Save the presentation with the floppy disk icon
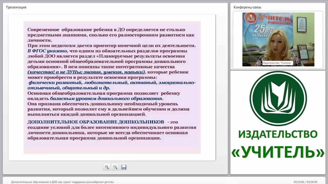 coord(124,167)
